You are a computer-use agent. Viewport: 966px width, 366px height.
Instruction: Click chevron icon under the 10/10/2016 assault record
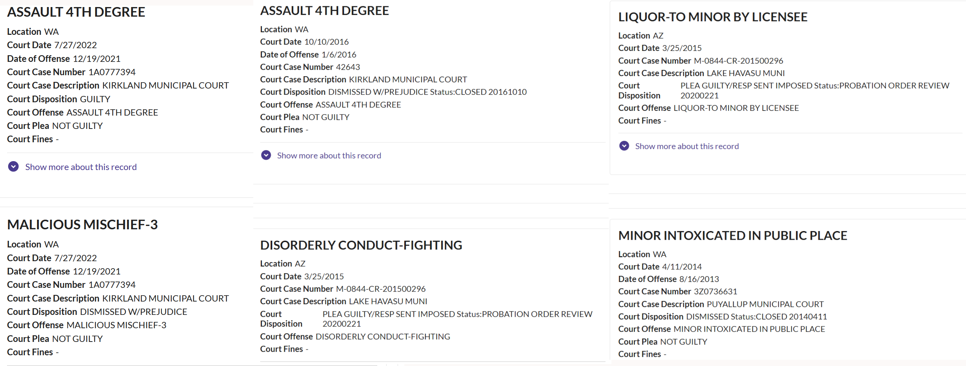pyautogui.click(x=266, y=155)
